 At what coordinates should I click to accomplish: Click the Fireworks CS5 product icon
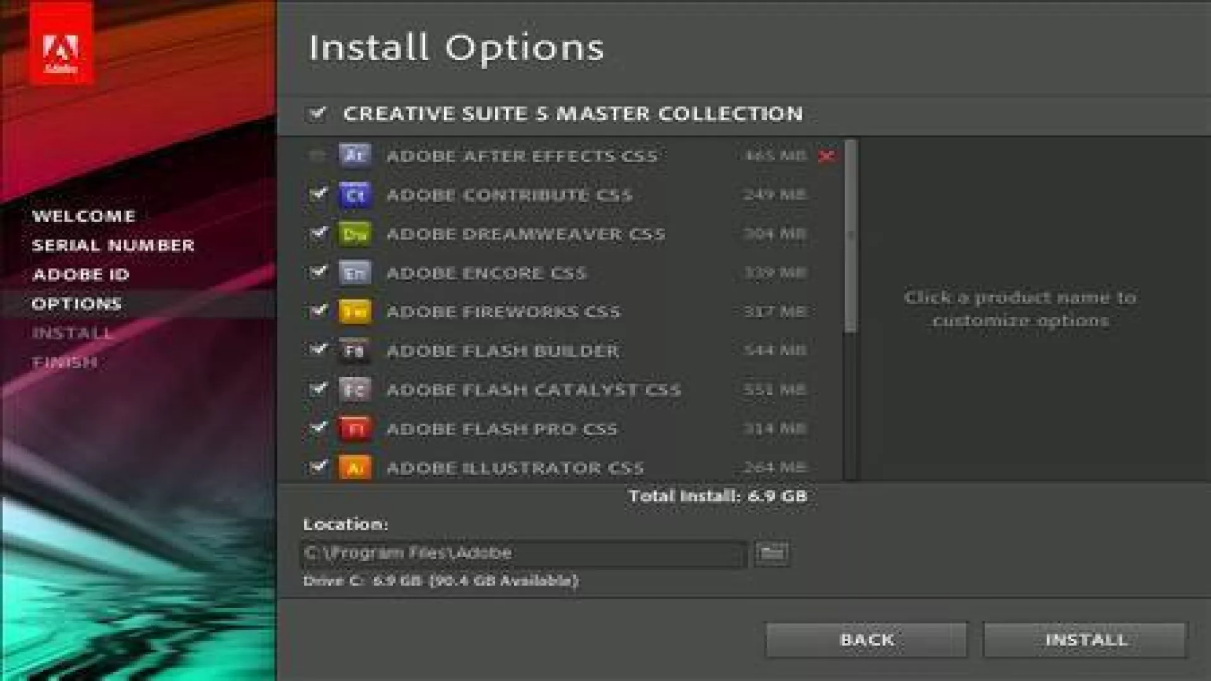pyautogui.click(x=354, y=311)
